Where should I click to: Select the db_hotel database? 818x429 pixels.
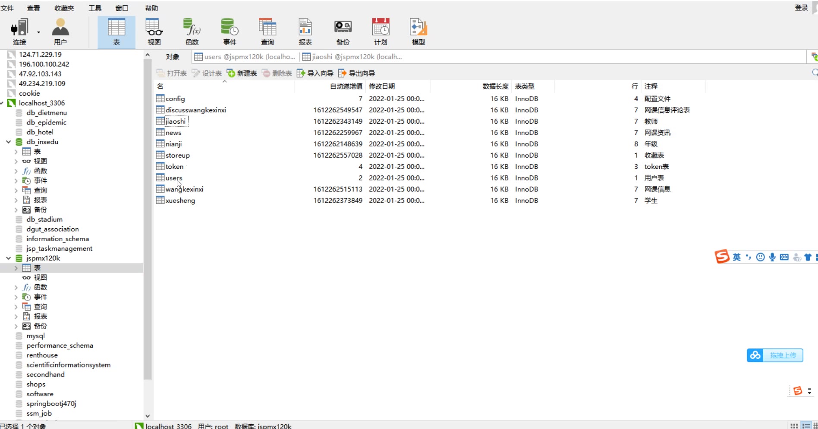(40, 132)
